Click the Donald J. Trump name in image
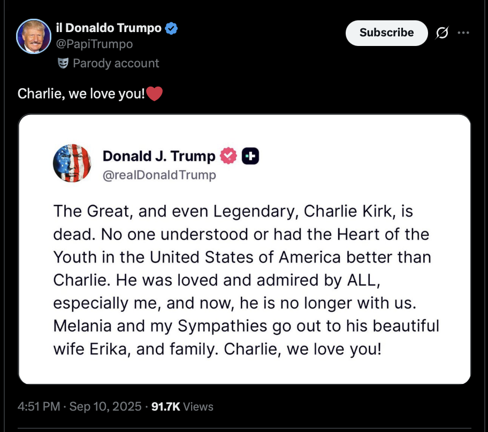Image resolution: width=488 pixels, height=432 pixels. [x=158, y=156]
